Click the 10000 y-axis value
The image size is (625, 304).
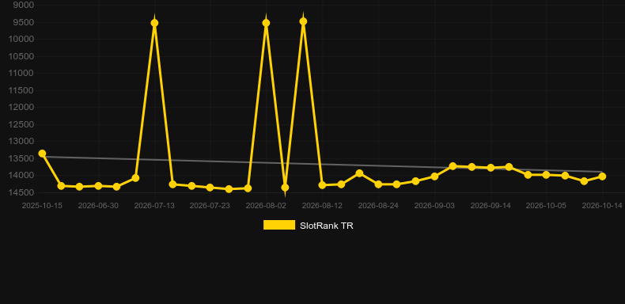click(x=21, y=39)
